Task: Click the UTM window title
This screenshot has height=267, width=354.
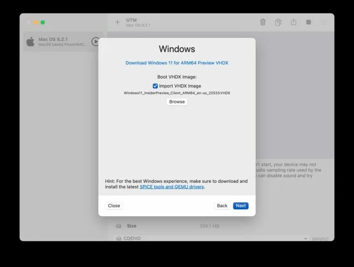Action: tap(131, 20)
